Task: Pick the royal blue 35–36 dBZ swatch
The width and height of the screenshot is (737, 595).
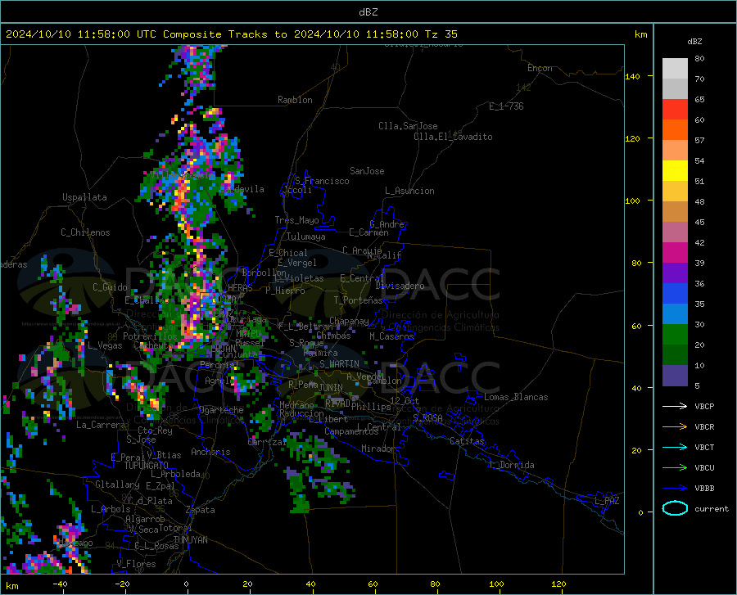Action: click(675, 294)
